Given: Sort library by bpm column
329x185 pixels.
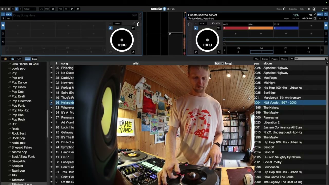Looking at the screenshot, I should (x=219, y=63).
